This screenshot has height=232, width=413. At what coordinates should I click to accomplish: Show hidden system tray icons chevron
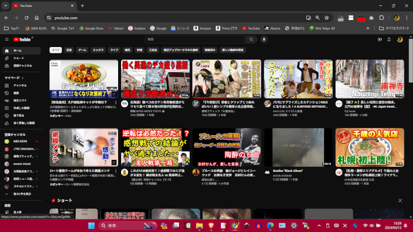pos(319,226)
